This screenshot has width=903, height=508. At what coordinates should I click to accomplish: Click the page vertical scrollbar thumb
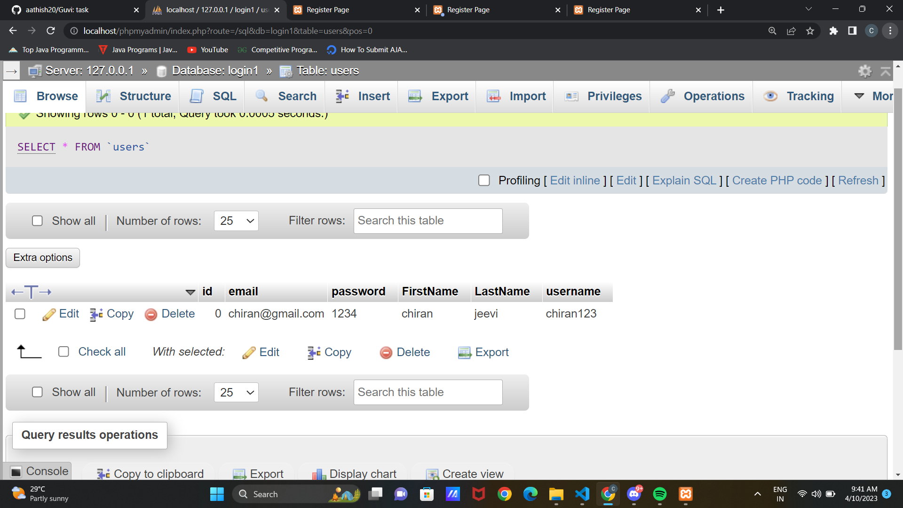click(898, 219)
